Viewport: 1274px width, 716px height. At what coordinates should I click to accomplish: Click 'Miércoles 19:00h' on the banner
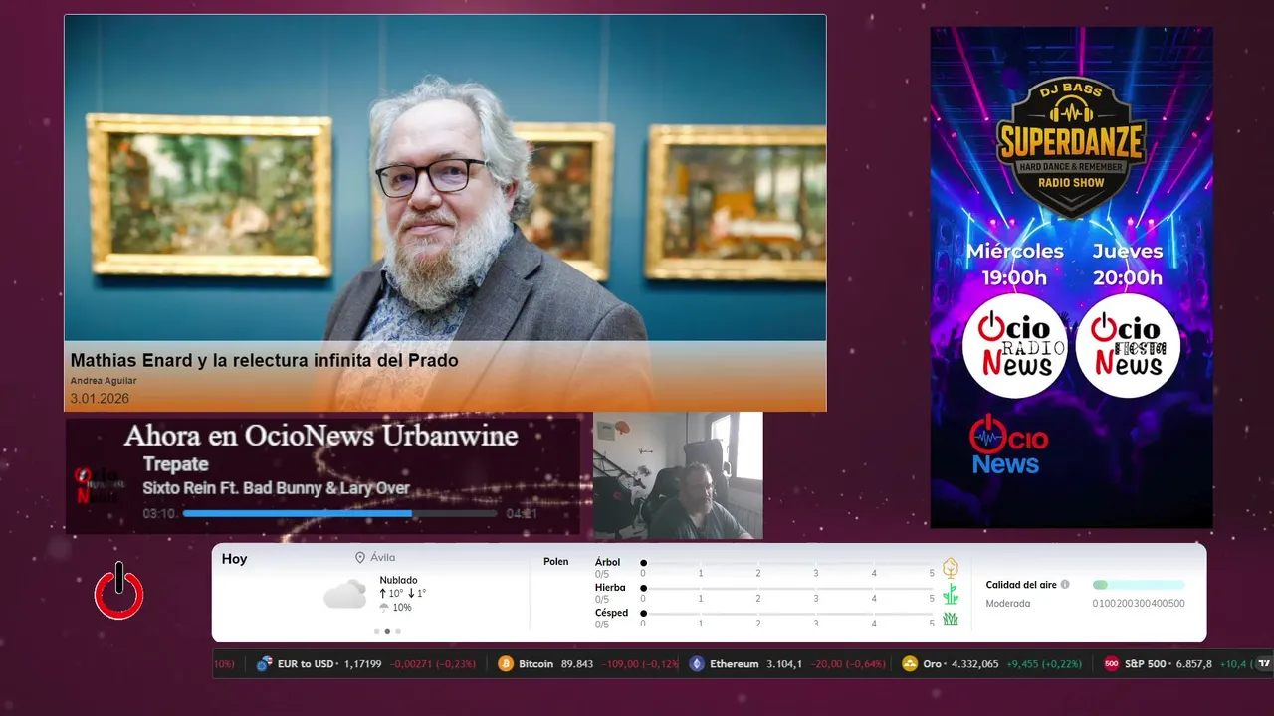tap(1014, 264)
